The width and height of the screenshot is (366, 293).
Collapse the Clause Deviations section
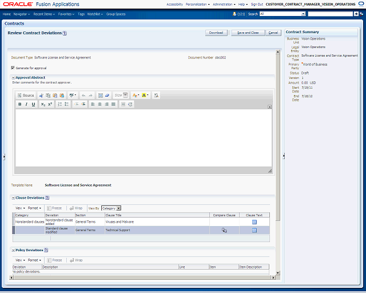pyautogui.click(x=13, y=197)
